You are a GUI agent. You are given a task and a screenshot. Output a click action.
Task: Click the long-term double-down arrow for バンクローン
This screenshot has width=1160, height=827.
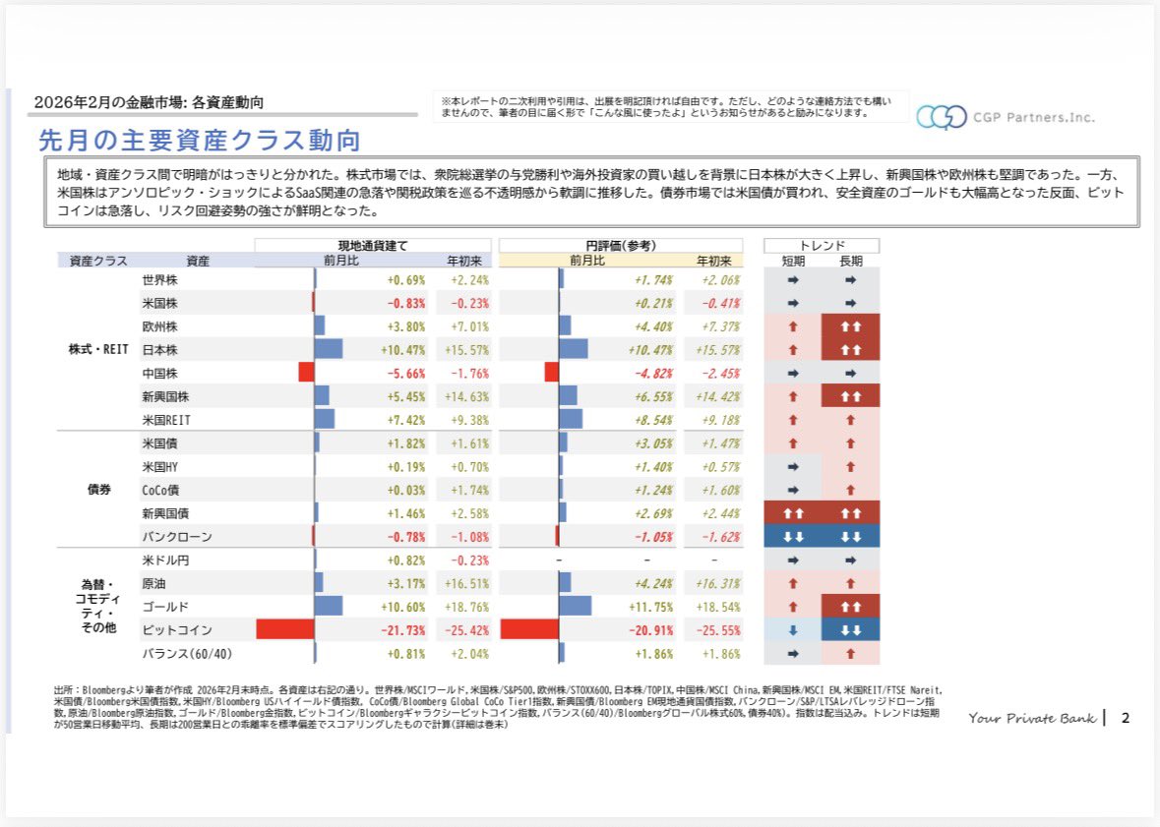[x=850, y=537]
